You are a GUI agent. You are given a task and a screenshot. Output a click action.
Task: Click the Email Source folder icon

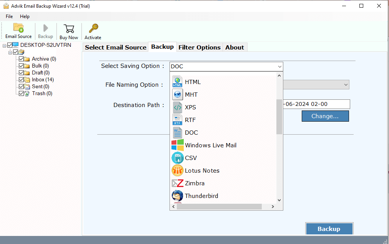click(x=18, y=28)
